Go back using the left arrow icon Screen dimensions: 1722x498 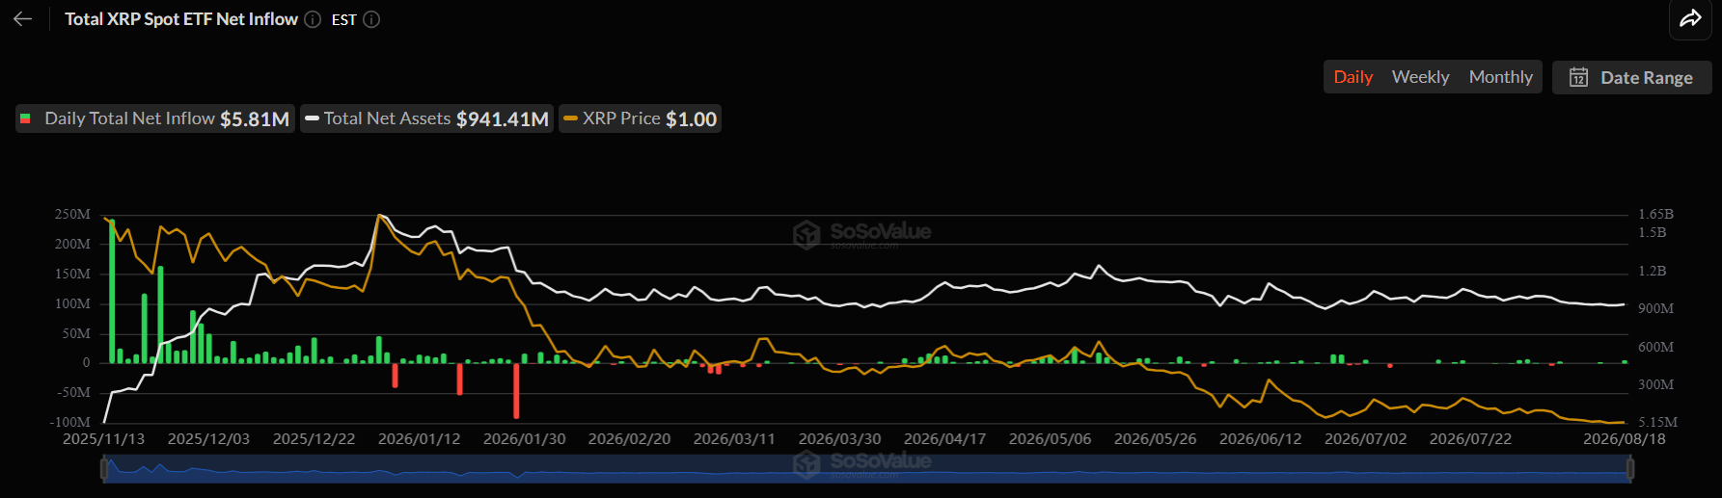point(23,19)
